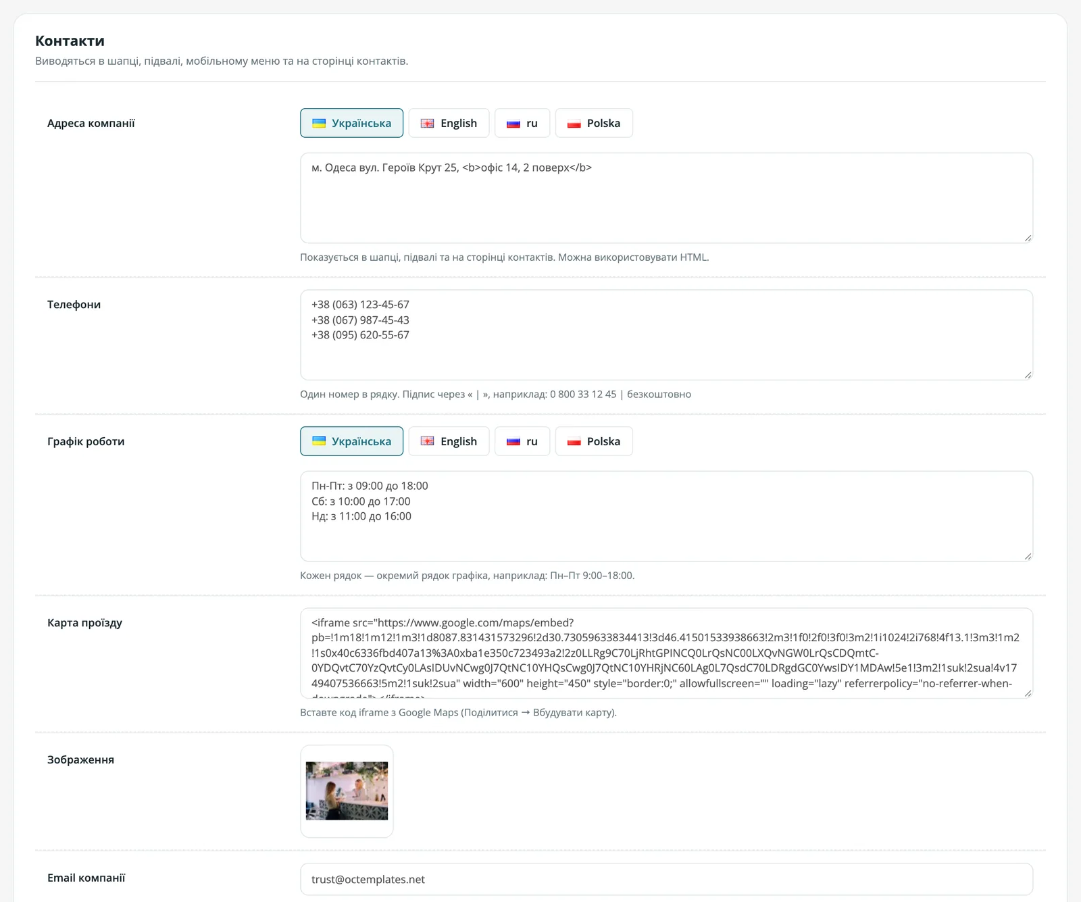
Task: Open the contact image thumbnail
Action: [x=347, y=791]
